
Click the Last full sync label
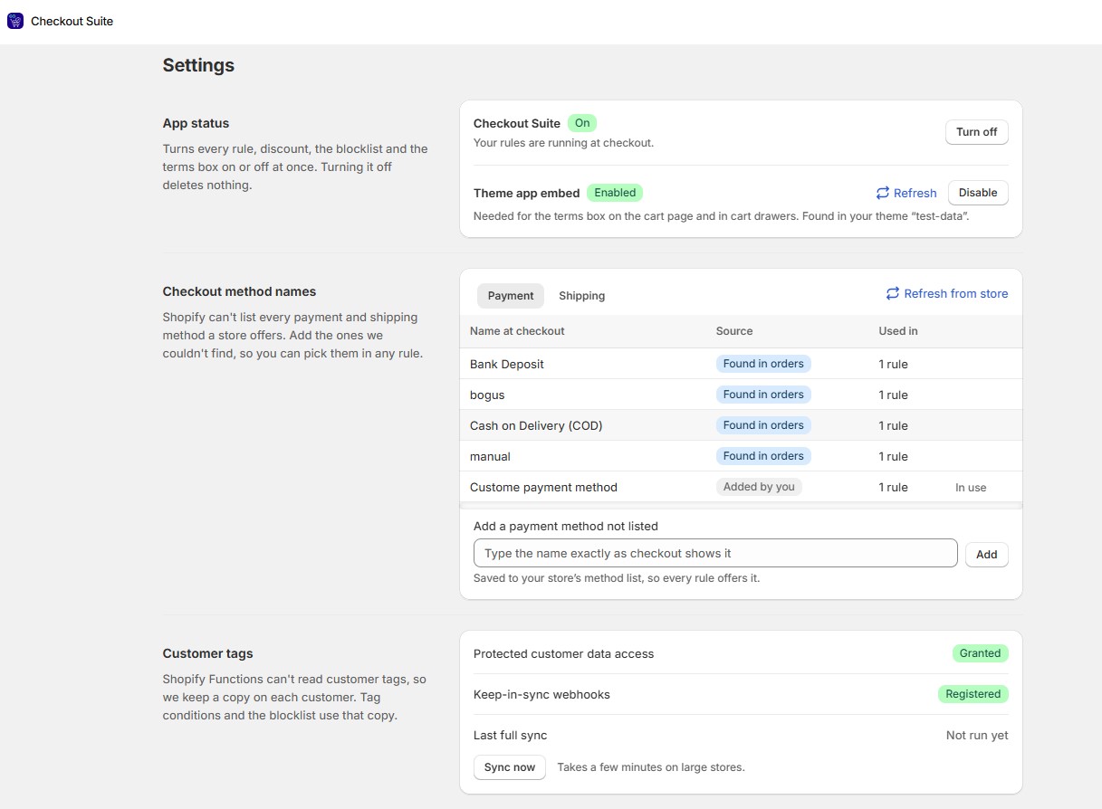coord(510,735)
